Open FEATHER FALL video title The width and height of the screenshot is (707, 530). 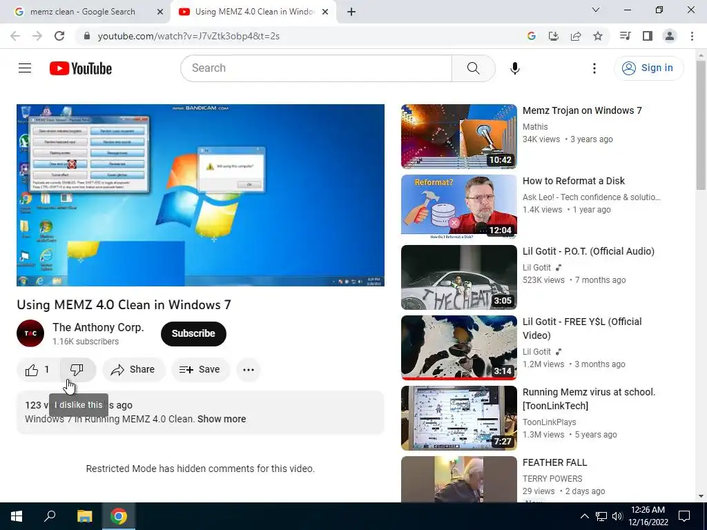click(x=554, y=462)
